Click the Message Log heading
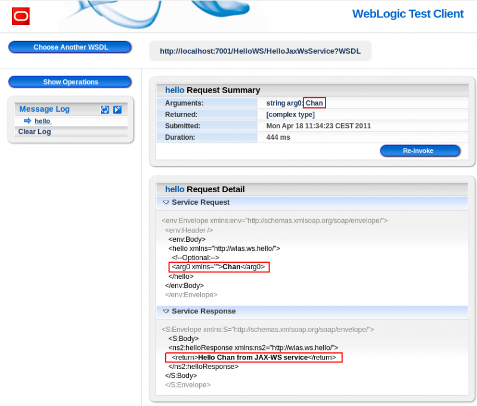The width and height of the screenshot is (477, 406). pos(44,109)
